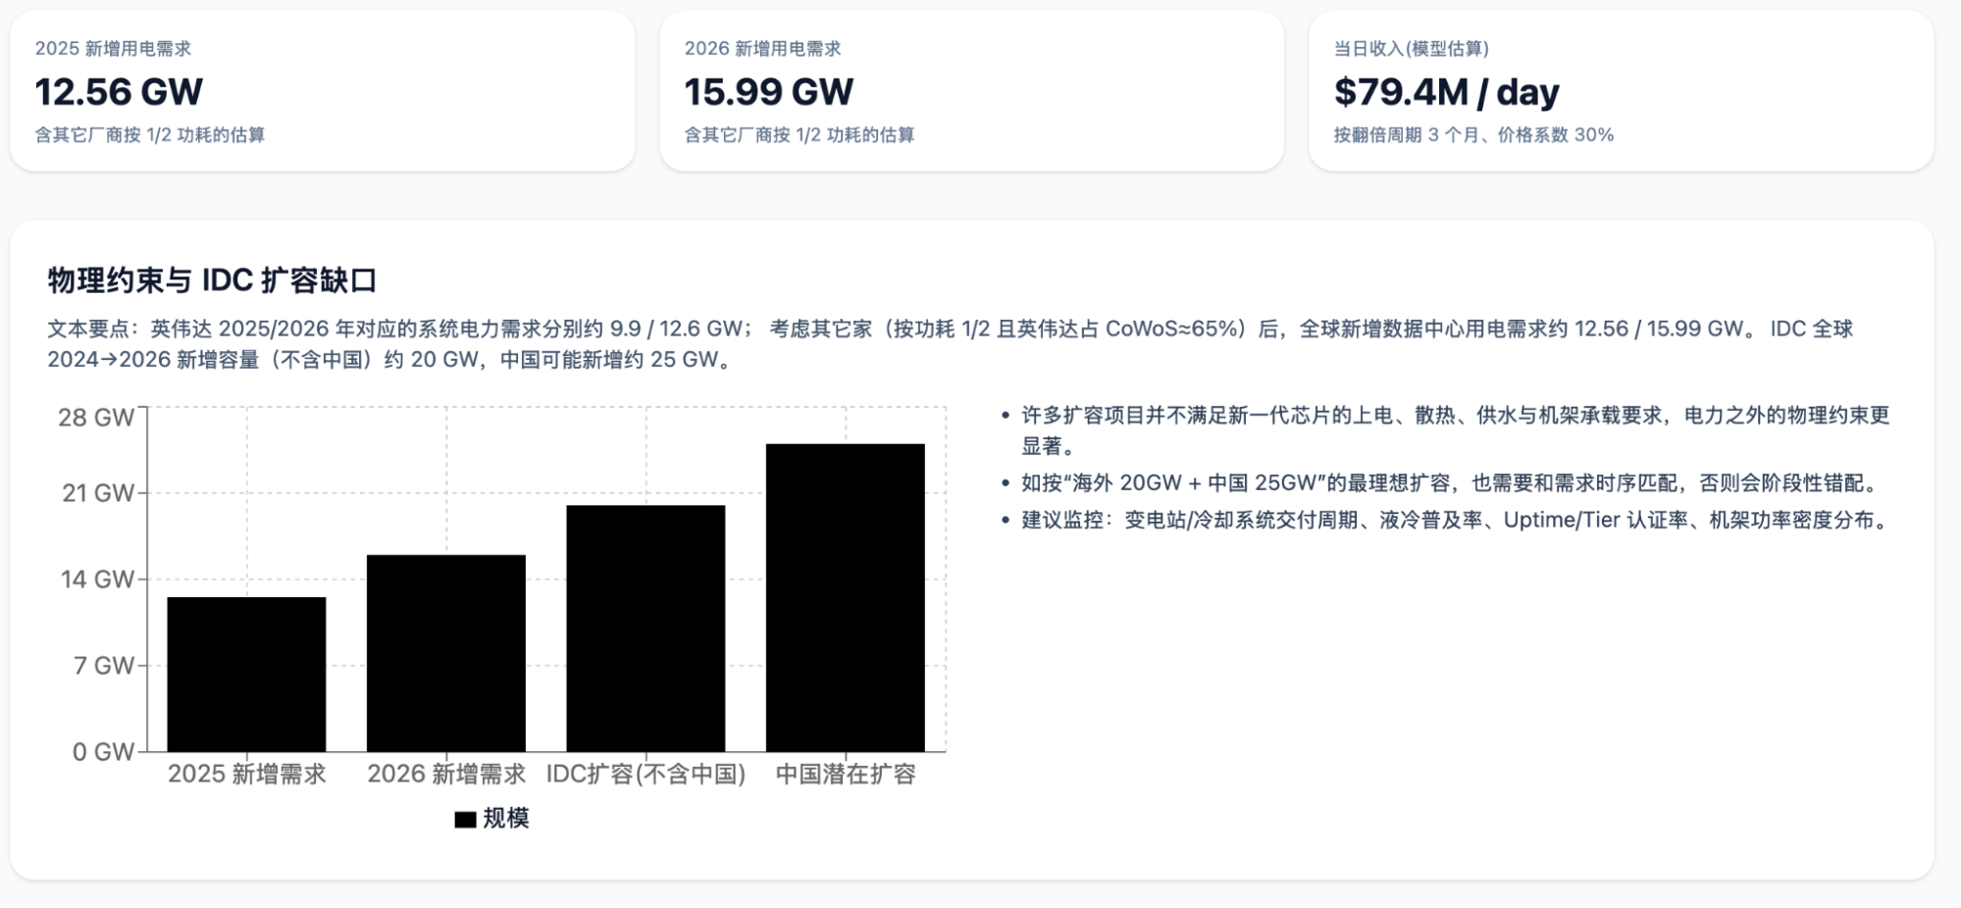Click the IDC扩容(不含中国) bar
1961x908 pixels.
tap(645, 629)
